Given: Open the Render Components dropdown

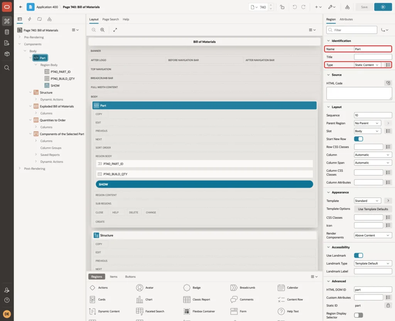Looking at the screenshot, I should click(373, 235).
